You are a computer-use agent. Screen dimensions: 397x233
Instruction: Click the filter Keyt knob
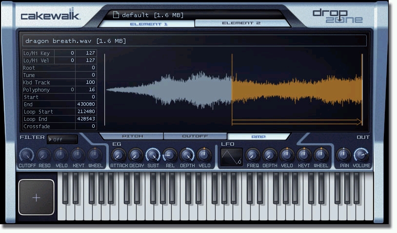pos(78,155)
